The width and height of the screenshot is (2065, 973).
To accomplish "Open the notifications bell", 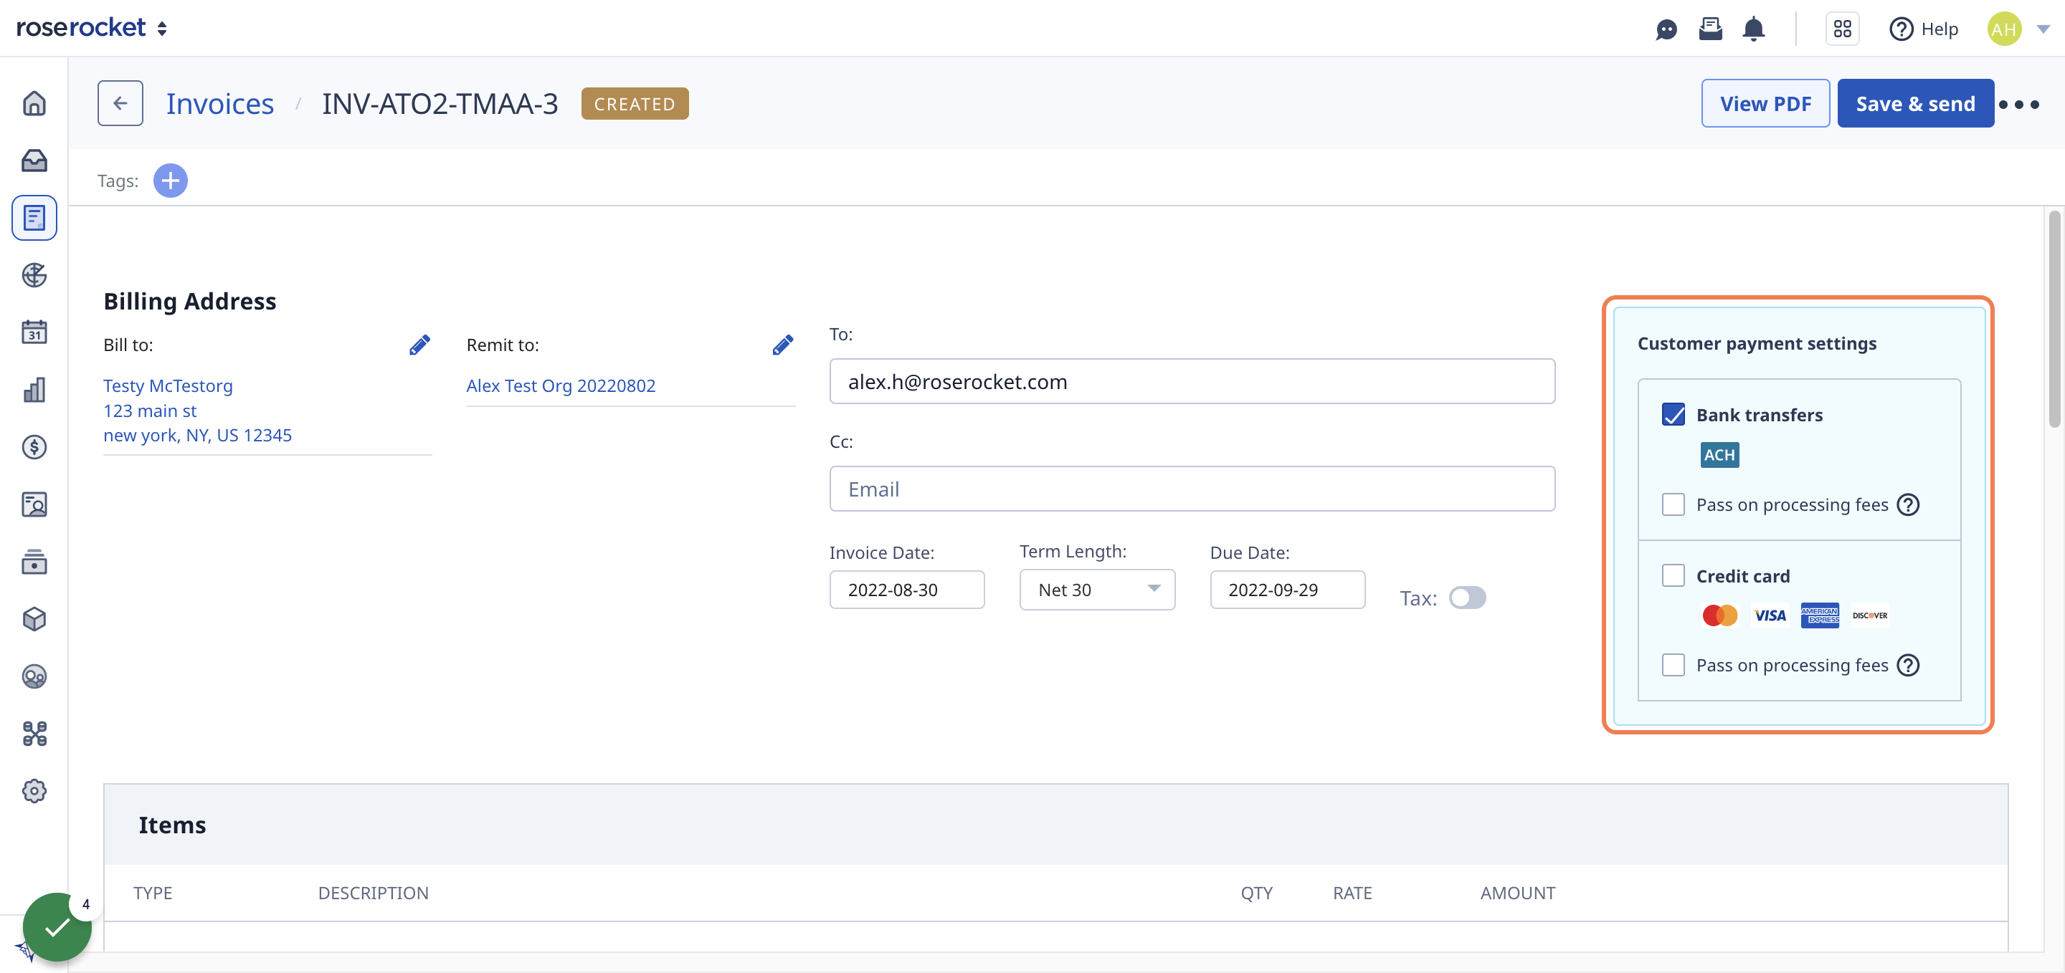I will 1754,29.
